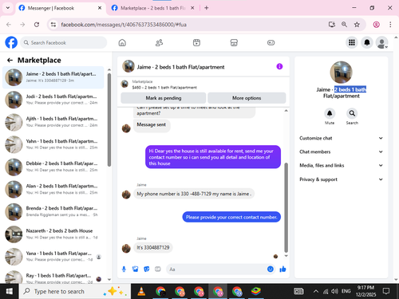399x299 pixels.
Task: Send a voice clip with the microphone icon
Action: click(x=124, y=269)
